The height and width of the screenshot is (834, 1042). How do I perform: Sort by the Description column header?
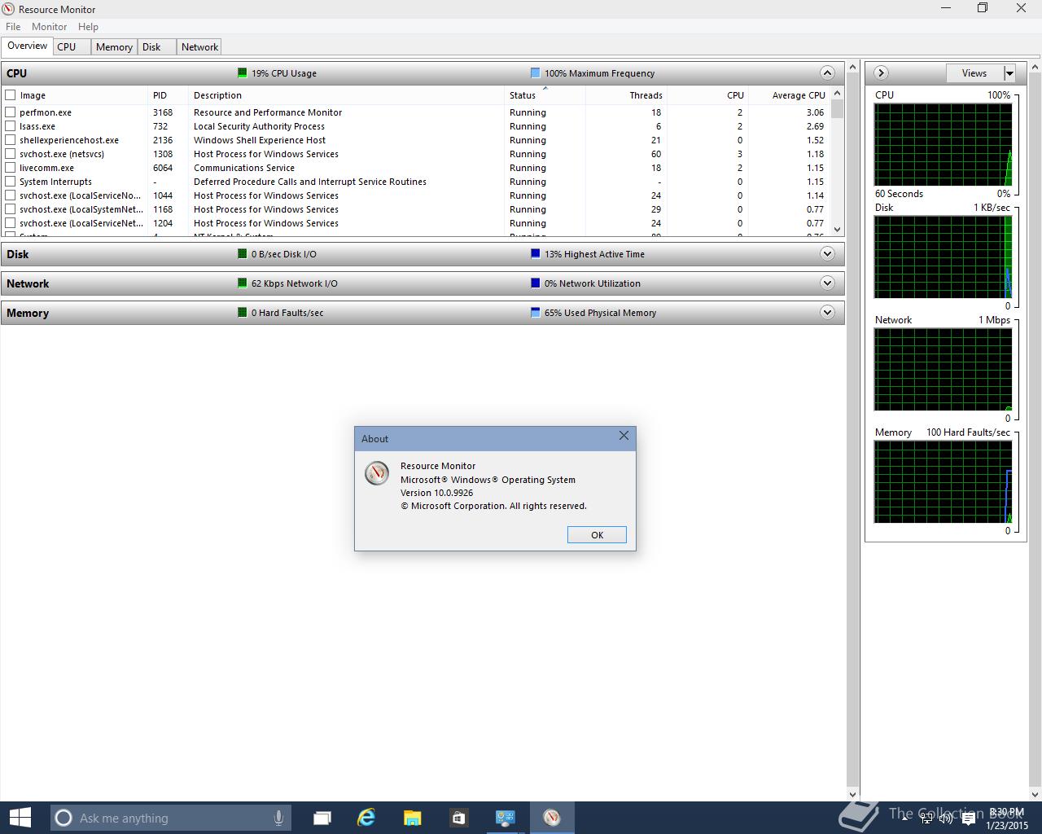click(x=346, y=95)
